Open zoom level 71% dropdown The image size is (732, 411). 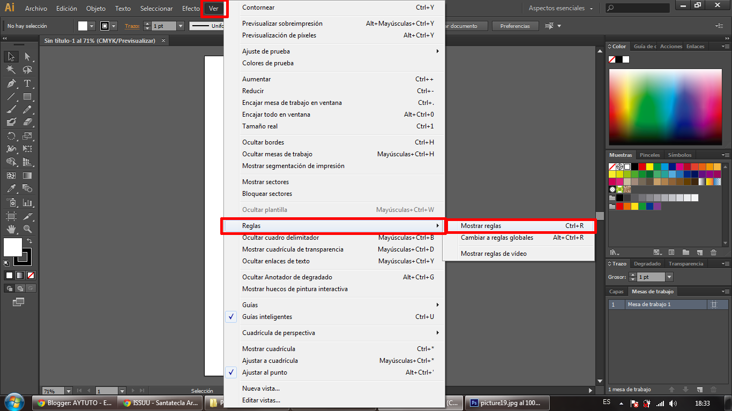(x=68, y=391)
